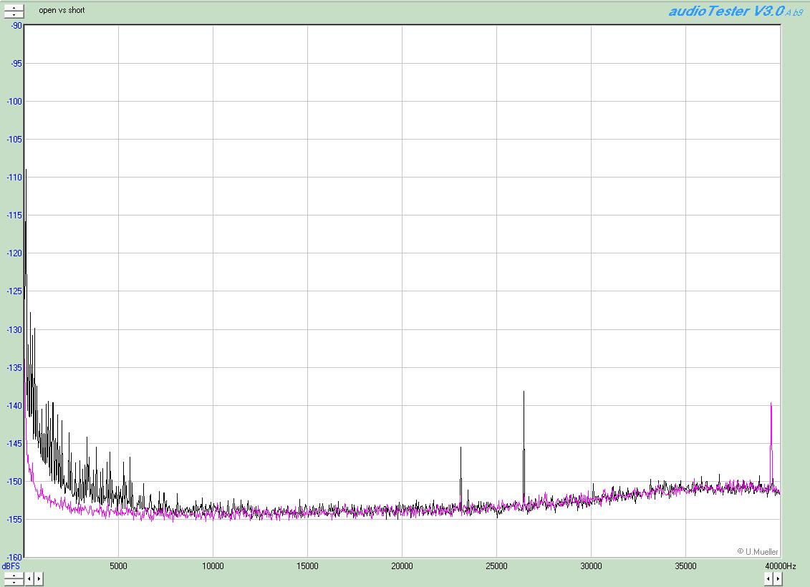Image resolution: width=810 pixels, height=587 pixels.
Task: Click the right arrow button near dBFS label
Action: 38,578
